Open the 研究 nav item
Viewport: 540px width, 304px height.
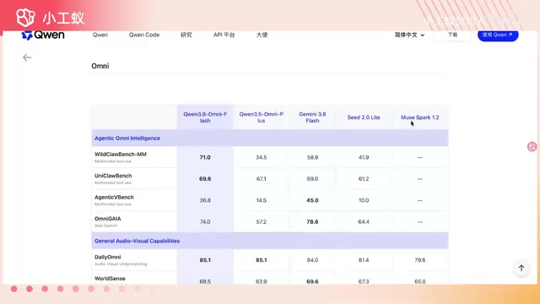(186, 35)
